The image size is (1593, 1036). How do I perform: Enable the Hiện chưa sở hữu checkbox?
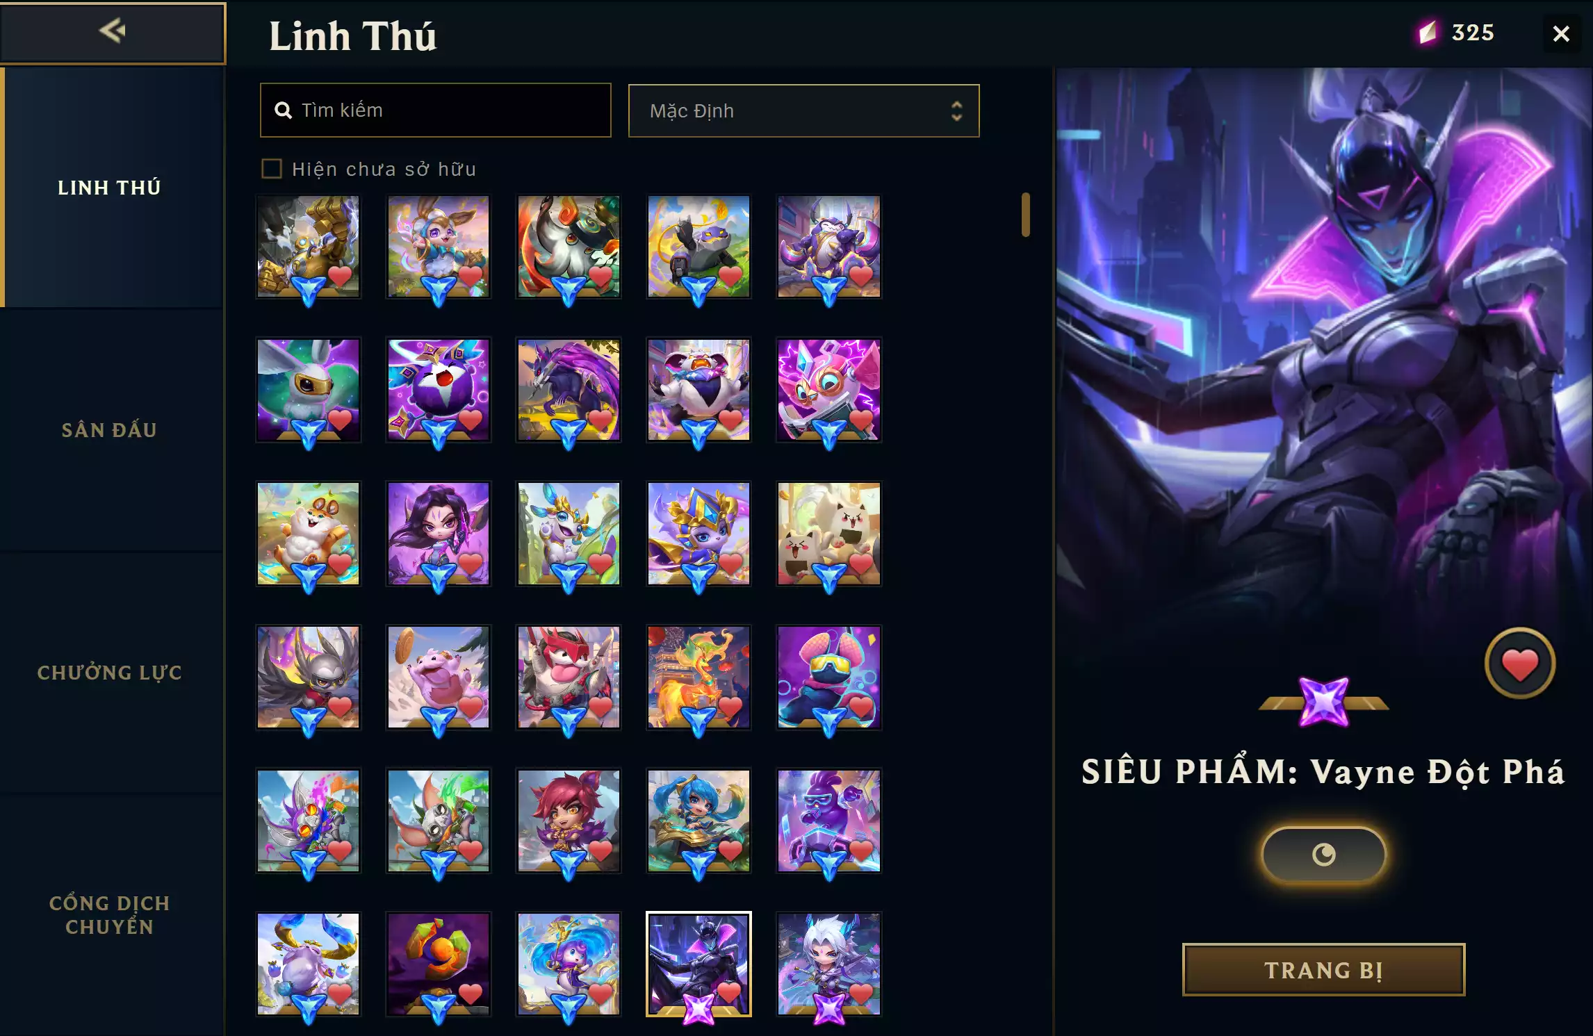(272, 169)
